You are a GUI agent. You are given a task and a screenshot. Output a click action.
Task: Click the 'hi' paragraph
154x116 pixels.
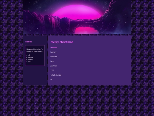pyautogui.click(x=51, y=80)
